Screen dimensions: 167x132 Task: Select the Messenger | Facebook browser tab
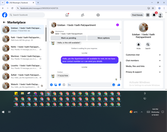pos(20,3)
